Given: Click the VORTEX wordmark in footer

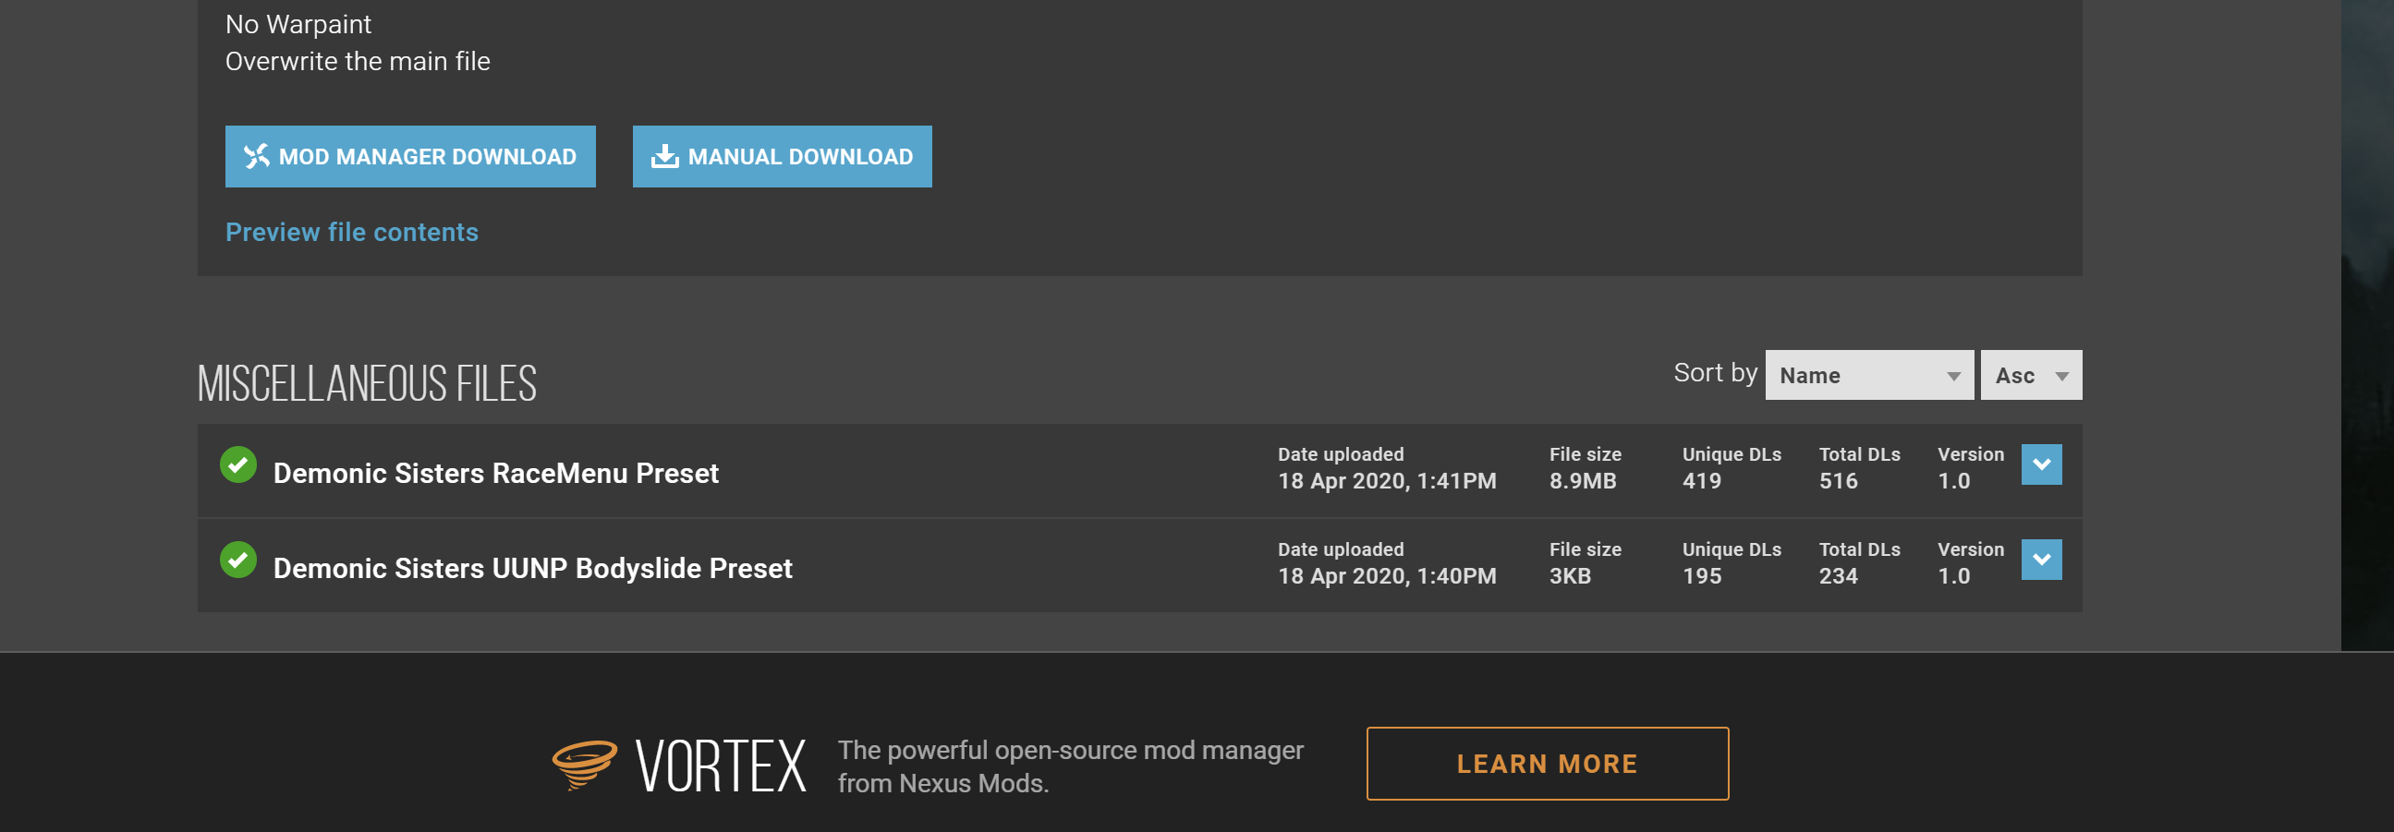Looking at the screenshot, I should pyautogui.click(x=722, y=766).
